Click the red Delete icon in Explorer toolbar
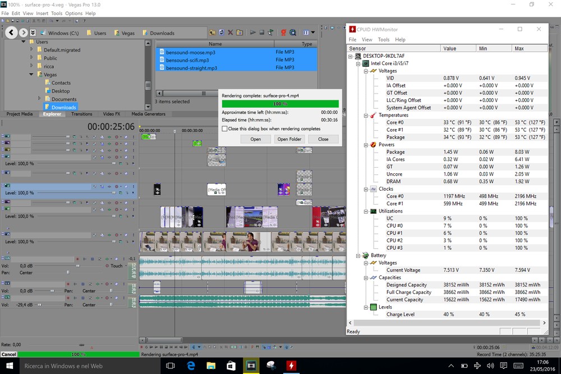The height and width of the screenshot is (374, 561). tap(230, 33)
